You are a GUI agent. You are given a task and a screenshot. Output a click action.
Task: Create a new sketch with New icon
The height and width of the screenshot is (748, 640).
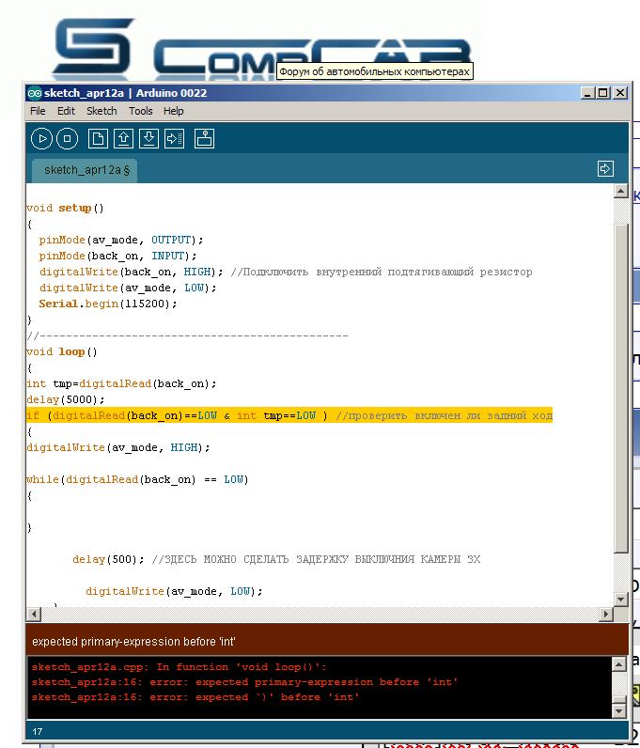97,139
